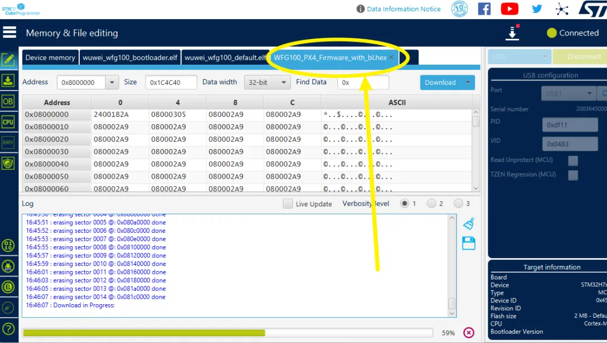Toggle the Live Update checkbox
607x343 pixels.
(x=288, y=204)
